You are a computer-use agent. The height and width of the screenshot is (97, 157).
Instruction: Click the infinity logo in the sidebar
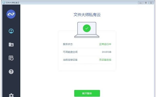tap(11, 14)
